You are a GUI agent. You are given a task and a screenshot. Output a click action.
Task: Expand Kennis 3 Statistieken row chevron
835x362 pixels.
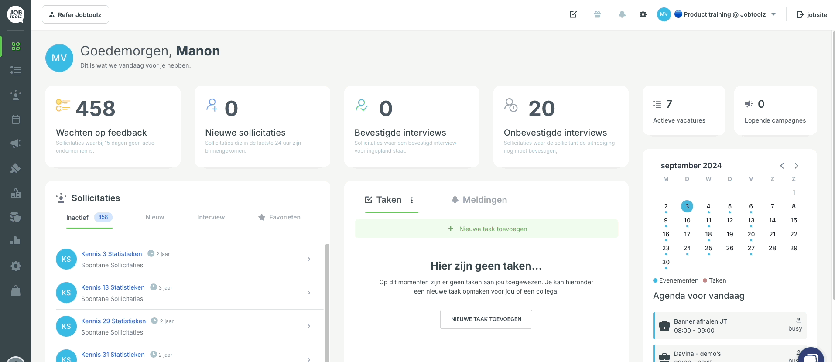(x=309, y=259)
